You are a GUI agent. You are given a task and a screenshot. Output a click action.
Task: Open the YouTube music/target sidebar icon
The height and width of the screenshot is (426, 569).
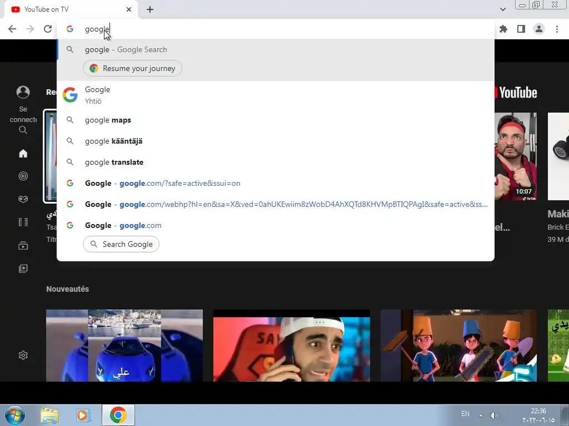(23, 176)
